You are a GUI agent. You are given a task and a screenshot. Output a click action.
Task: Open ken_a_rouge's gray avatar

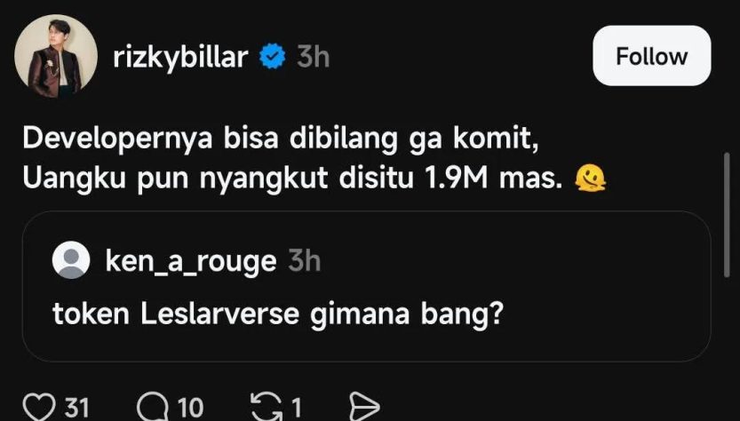pyautogui.click(x=71, y=261)
